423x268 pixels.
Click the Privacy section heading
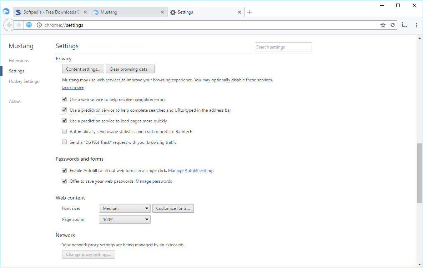(64, 59)
